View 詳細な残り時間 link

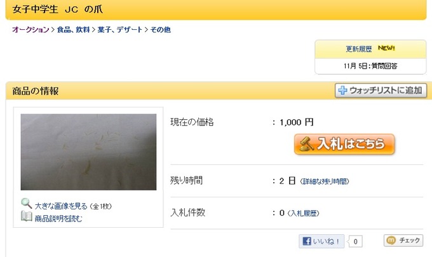pos(325,181)
